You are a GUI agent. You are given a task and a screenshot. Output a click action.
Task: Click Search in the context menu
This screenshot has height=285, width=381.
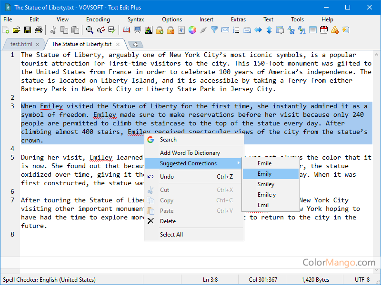pyautogui.click(x=168, y=140)
